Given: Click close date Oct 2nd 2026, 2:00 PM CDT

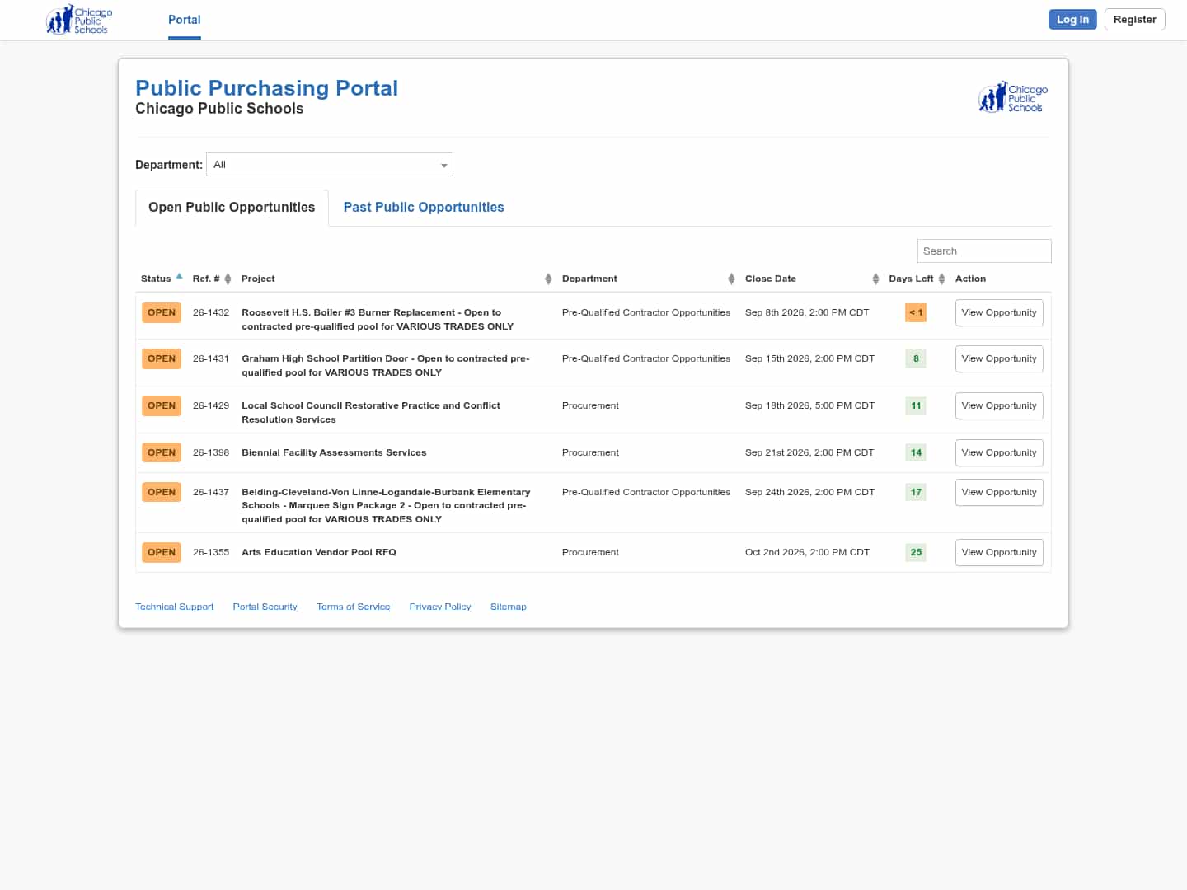Looking at the screenshot, I should point(808,553).
